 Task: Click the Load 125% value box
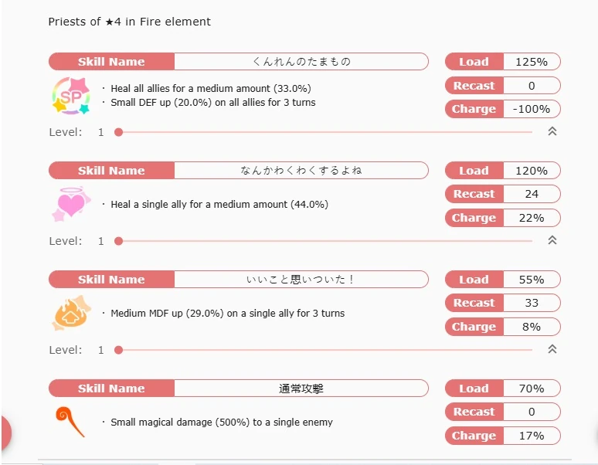coord(532,62)
